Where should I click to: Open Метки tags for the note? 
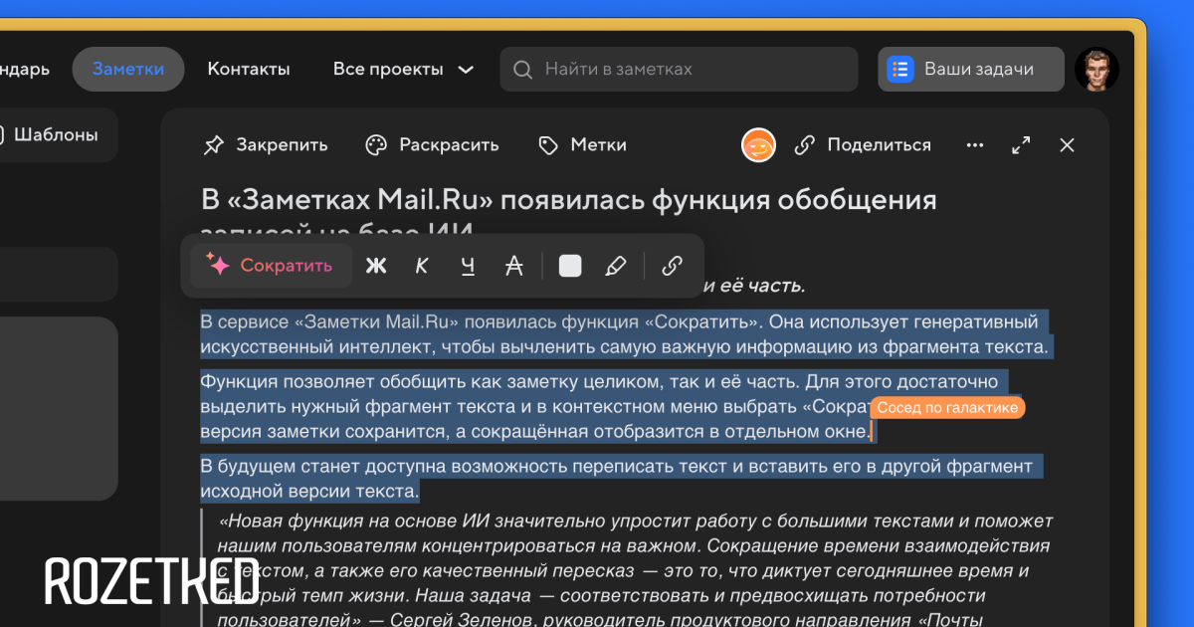coord(582,145)
